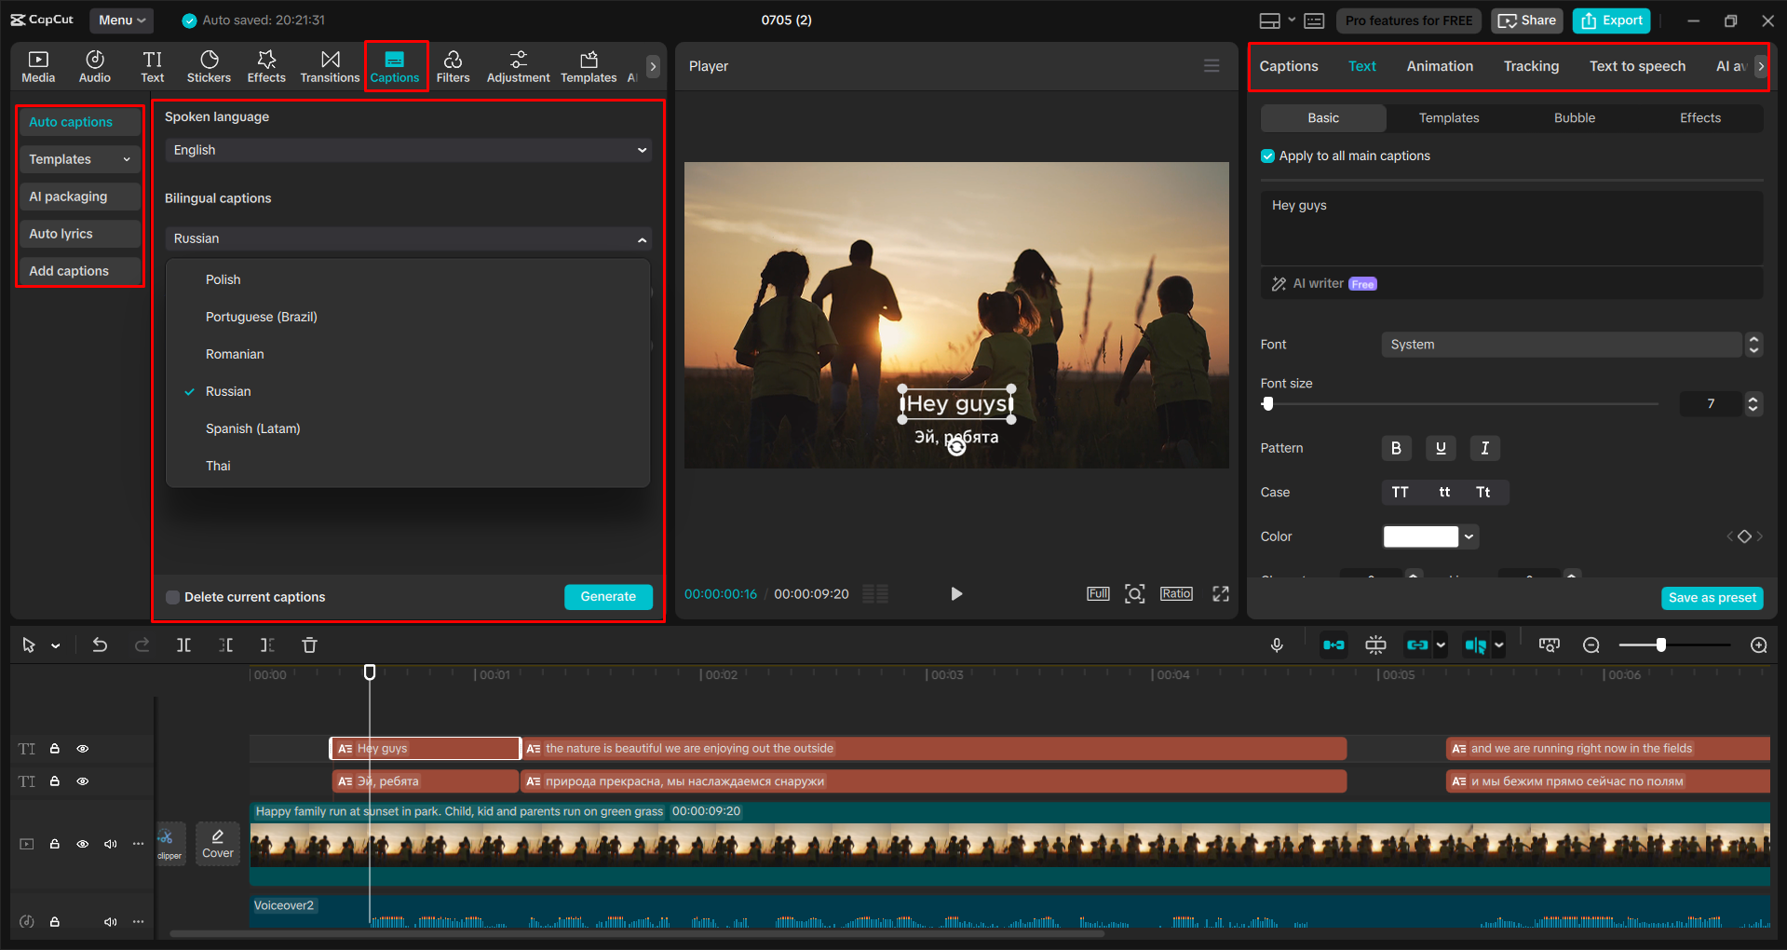Open Auto lyrics in the sidebar
This screenshot has width=1787, height=950.
80,234
